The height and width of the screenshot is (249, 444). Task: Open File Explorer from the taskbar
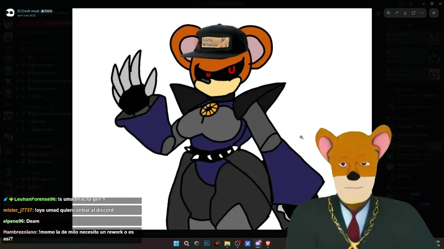227,243
